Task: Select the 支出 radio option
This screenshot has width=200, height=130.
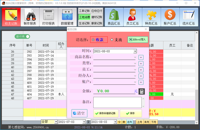Action: (x=116, y=40)
